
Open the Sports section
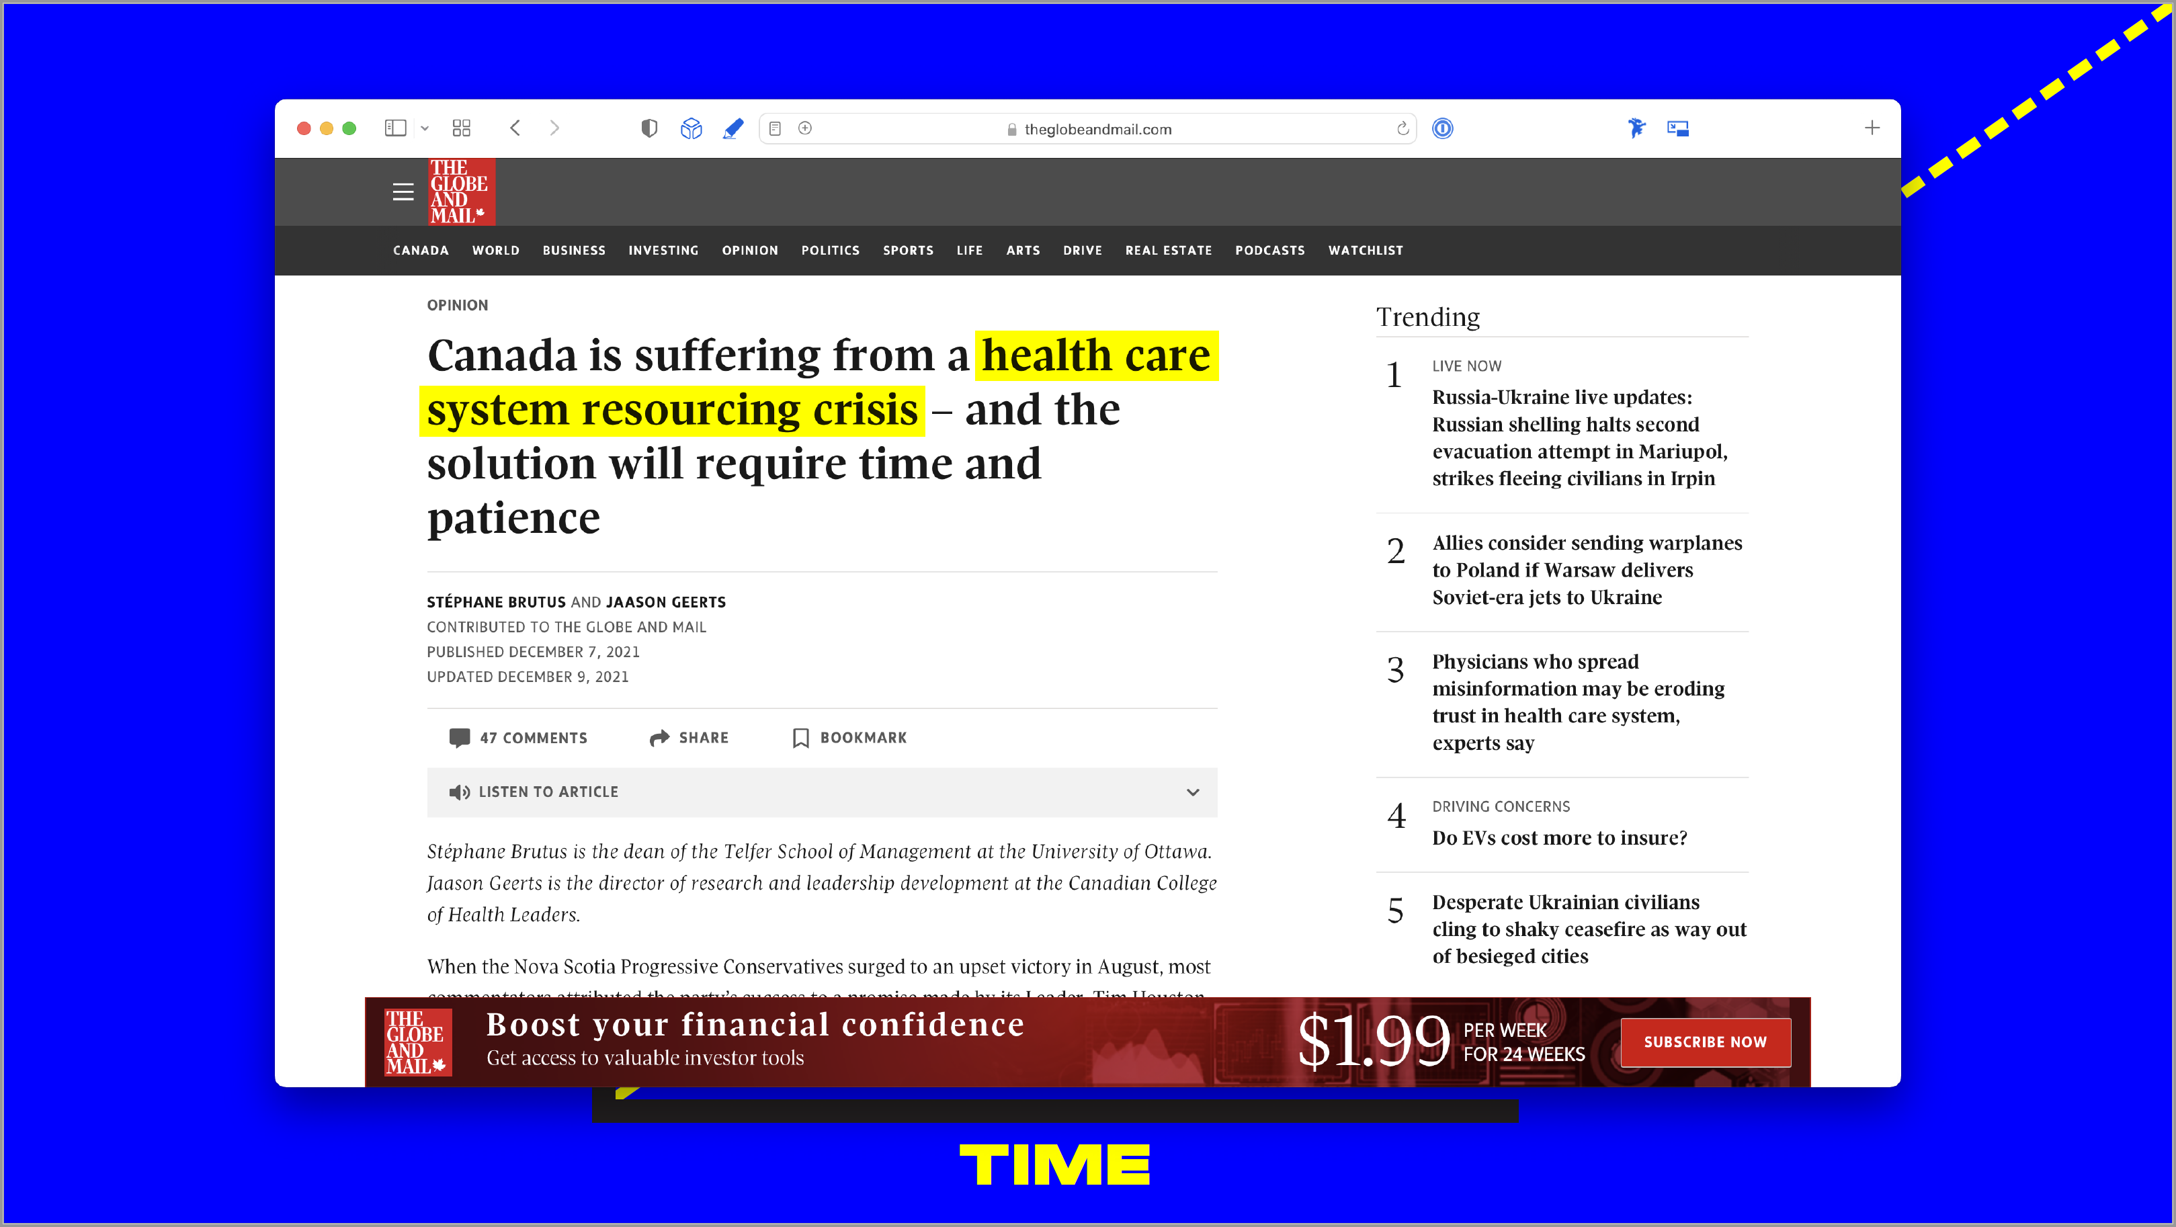tap(908, 251)
